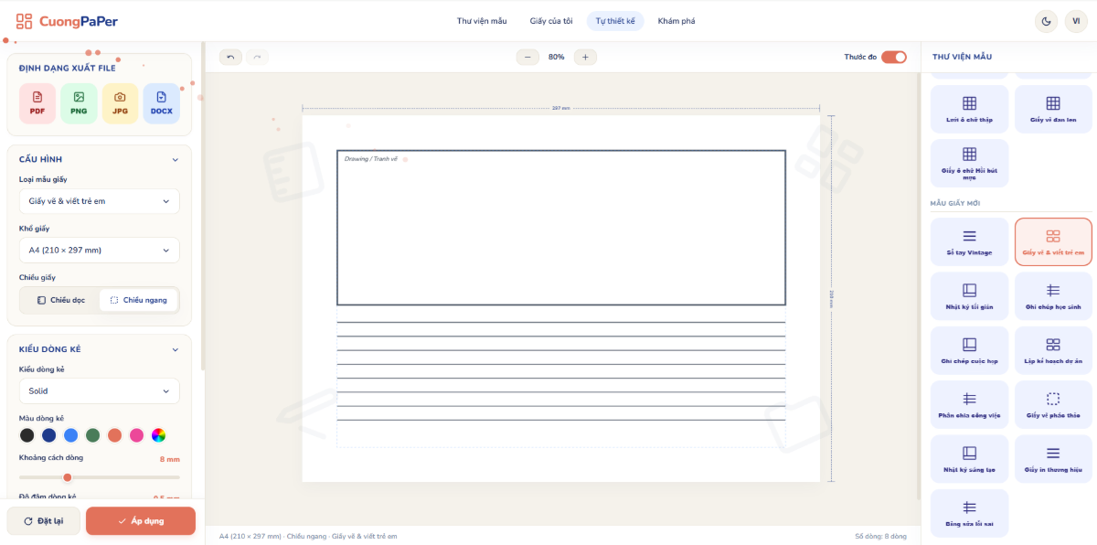This screenshot has height=545, width=1097.
Task: Click the 80% zoom level text
Action: 556,57
